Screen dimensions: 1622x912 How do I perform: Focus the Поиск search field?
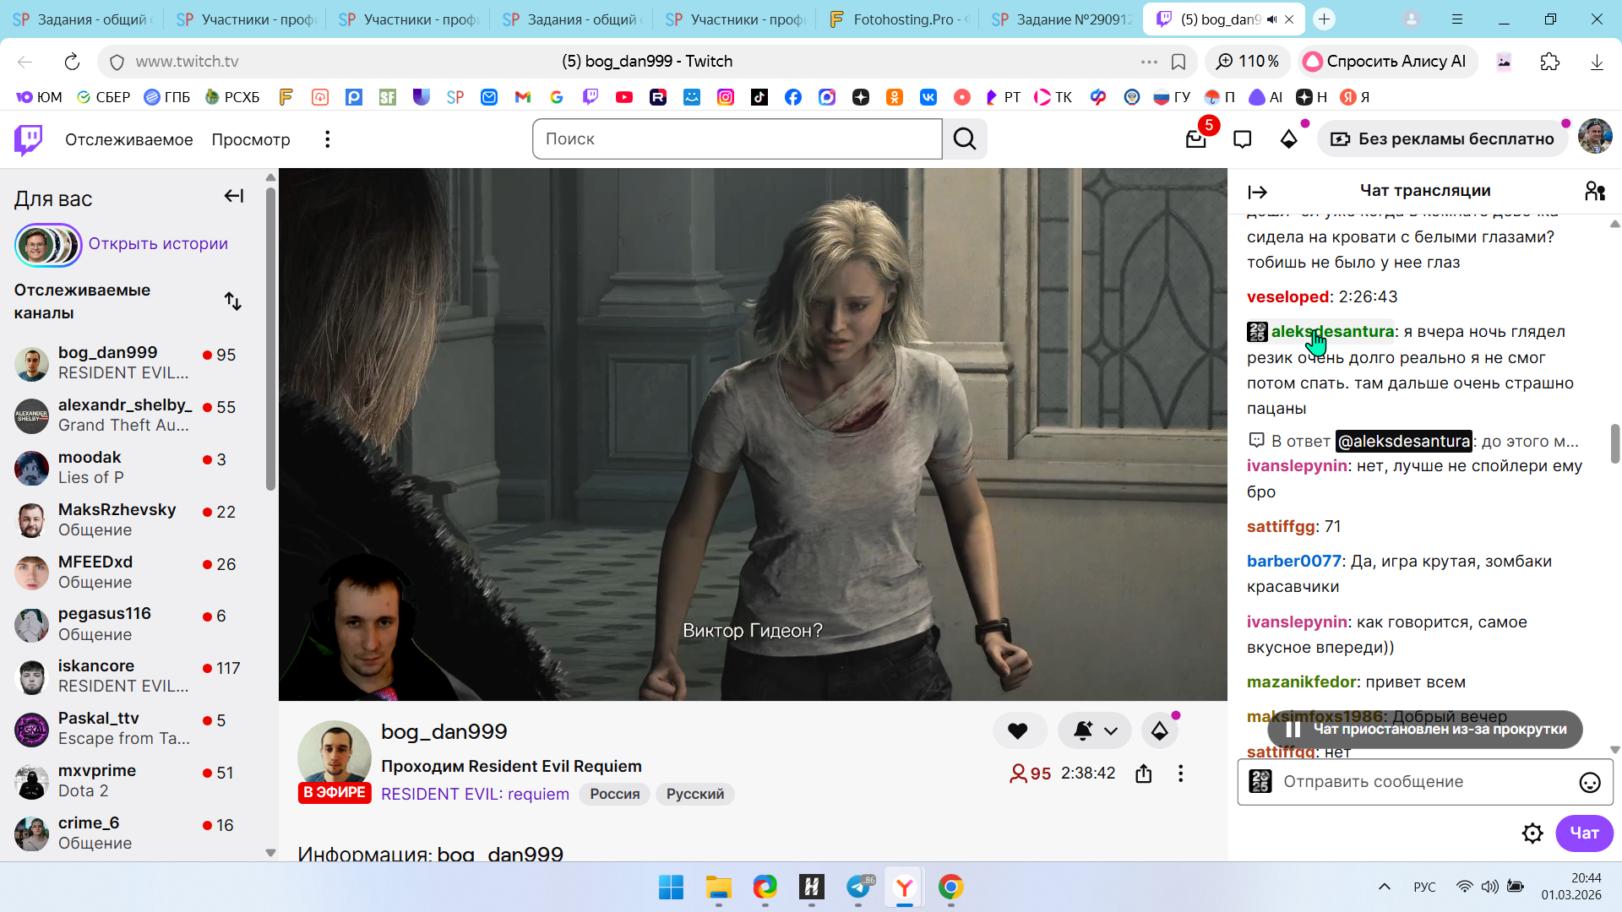[x=737, y=139]
